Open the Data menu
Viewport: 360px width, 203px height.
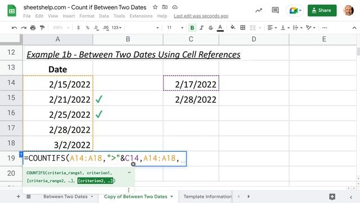coord(103,16)
